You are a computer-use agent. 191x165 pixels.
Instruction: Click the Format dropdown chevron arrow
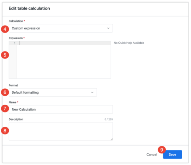[92, 92]
